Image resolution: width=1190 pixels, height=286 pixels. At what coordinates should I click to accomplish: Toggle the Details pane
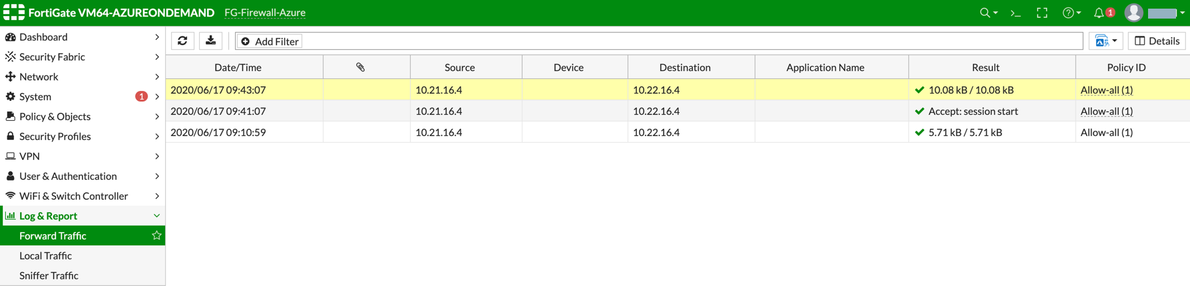click(x=1157, y=41)
